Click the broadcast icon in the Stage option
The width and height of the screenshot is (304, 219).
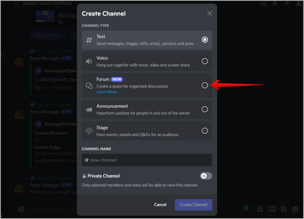89,131
